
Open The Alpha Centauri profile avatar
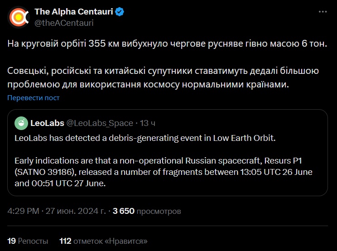point(18,17)
